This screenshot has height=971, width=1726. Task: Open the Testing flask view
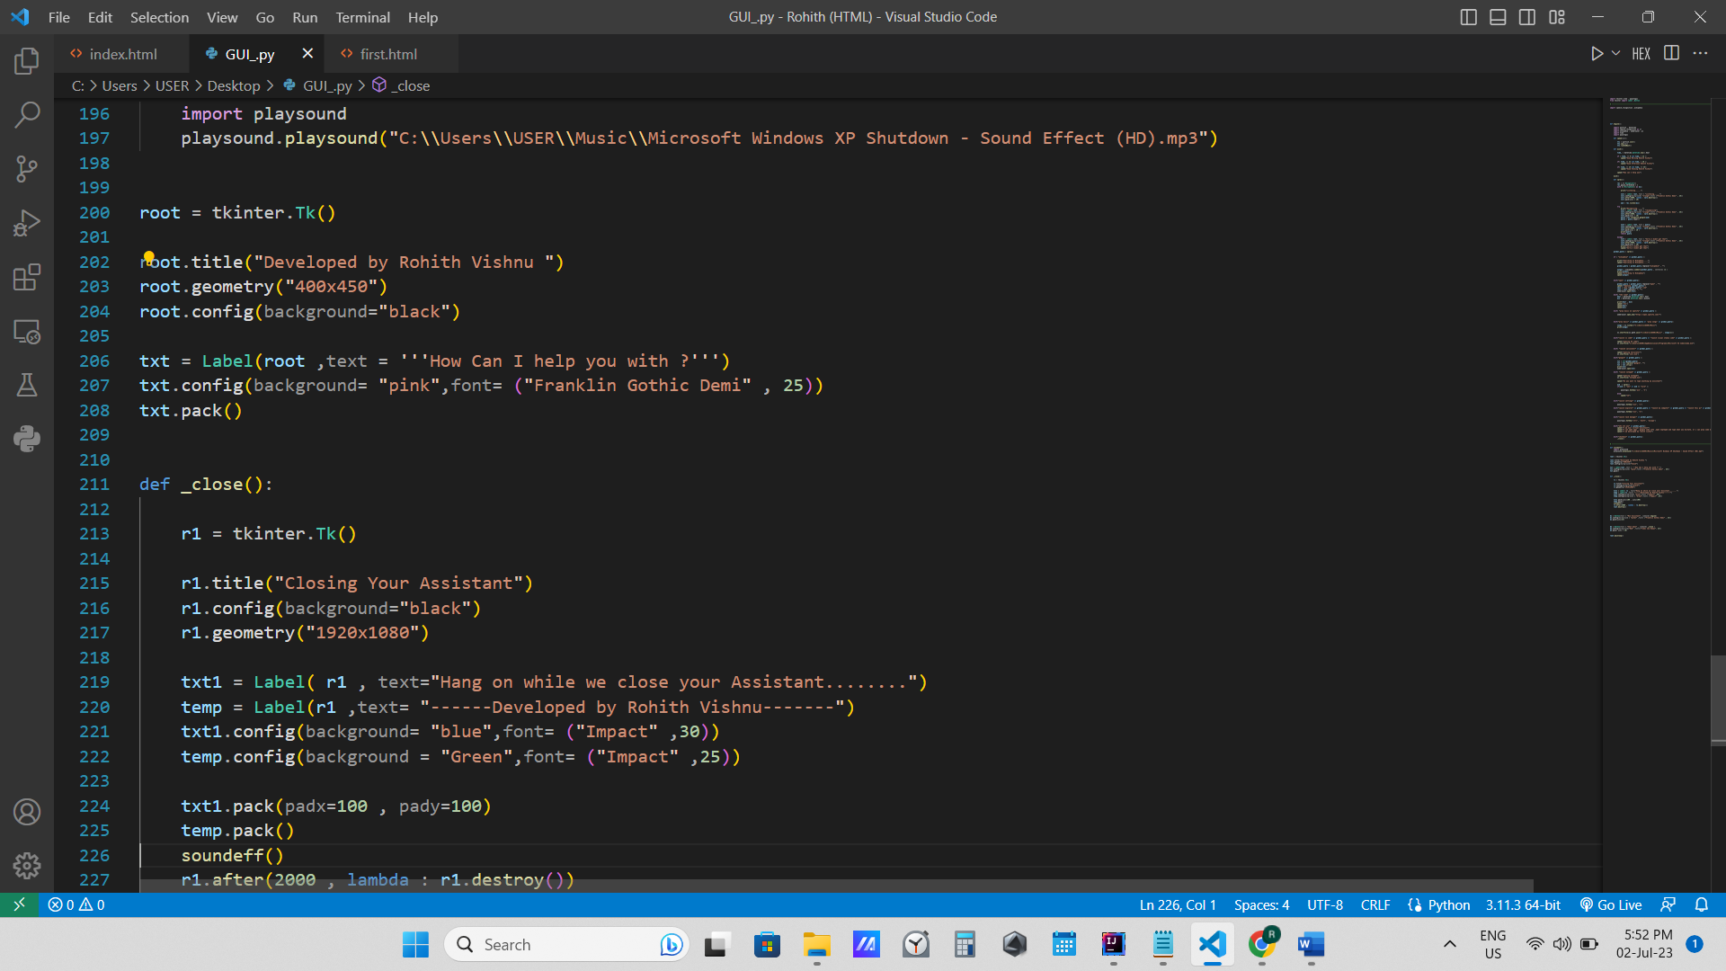pos(27,385)
